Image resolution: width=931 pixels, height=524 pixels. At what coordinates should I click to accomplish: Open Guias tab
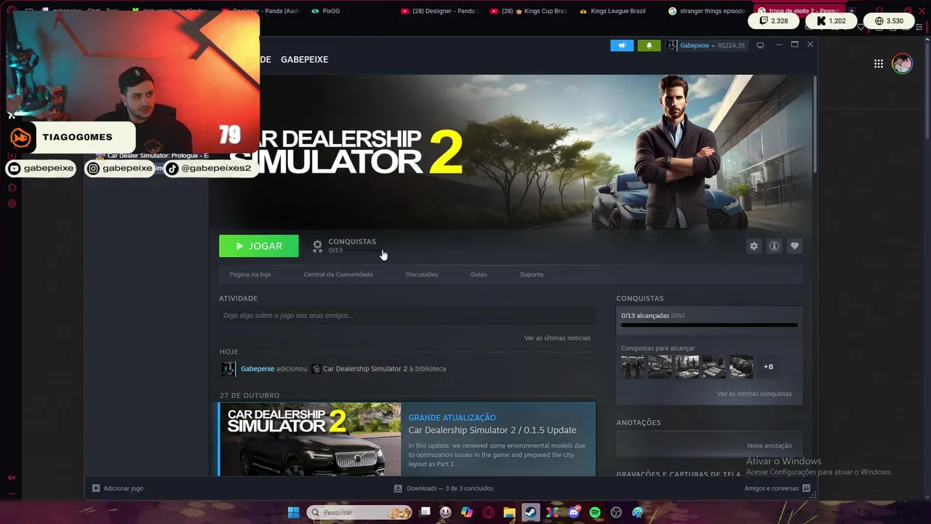coord(479,274)
